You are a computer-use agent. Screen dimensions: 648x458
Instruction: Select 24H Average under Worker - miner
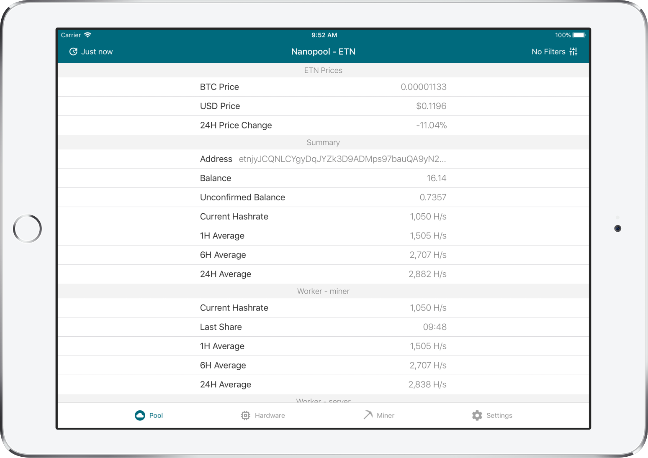pos(226,385)
